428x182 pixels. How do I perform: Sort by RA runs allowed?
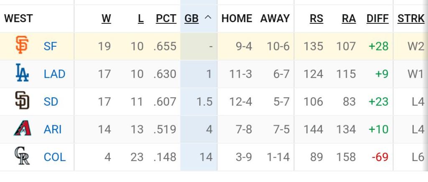349,18
